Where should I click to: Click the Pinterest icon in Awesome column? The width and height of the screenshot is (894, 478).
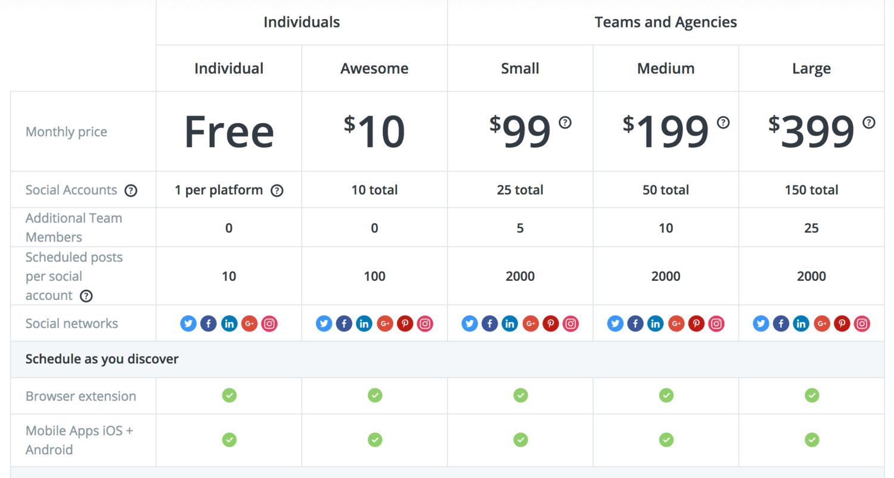click(x=405, y=324)
